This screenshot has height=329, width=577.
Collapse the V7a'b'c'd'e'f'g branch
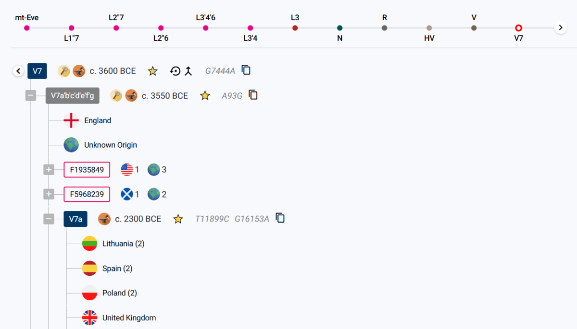31,95
